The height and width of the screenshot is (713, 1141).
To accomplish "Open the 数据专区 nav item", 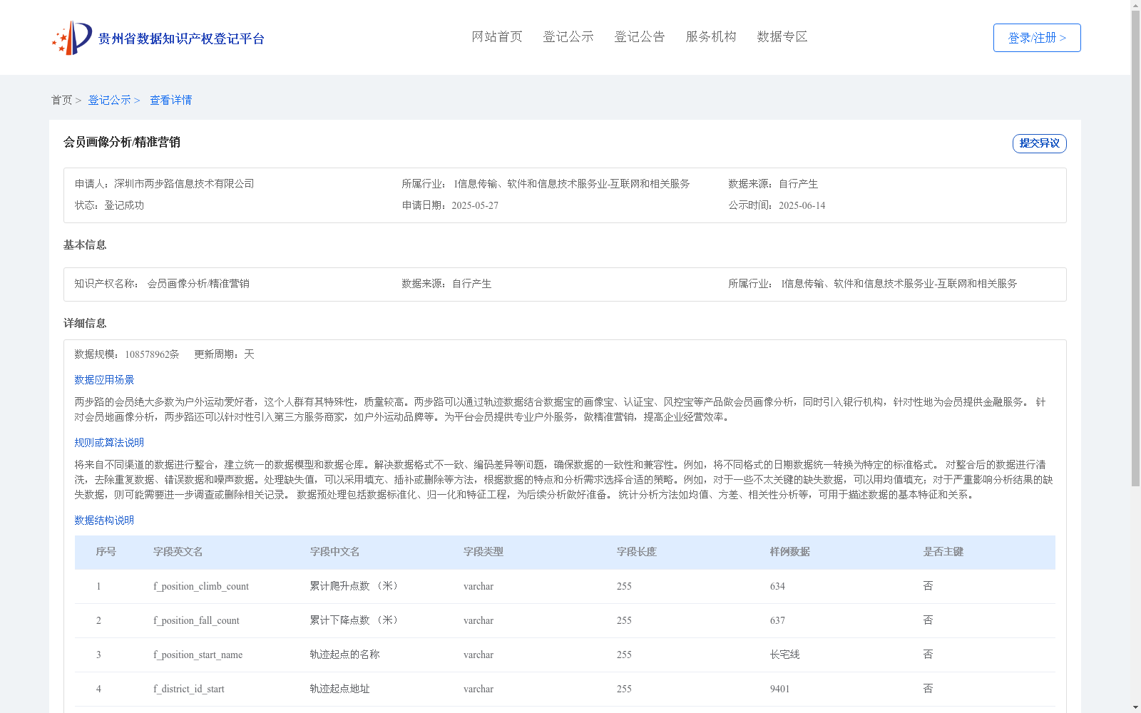I will (x=782, y=36).
